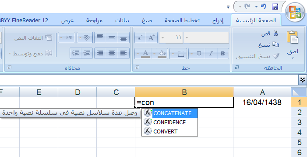Toggle Bold formatting button
Screen dimensions: 307x157
click(x=222, y=54)
